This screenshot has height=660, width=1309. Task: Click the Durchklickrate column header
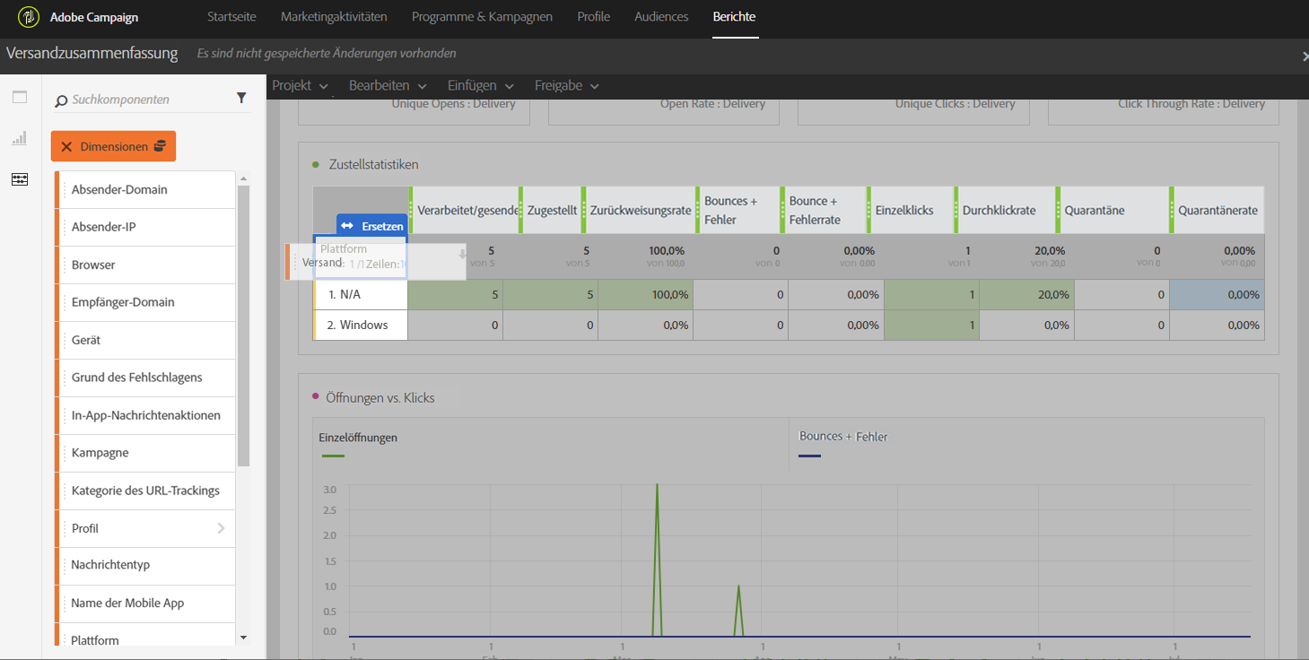(999, 211)
